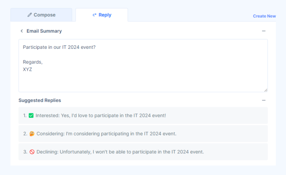Image resolution: width=286 pixels, height=175 pixels.
Task: Click the "Participate in our IT 2024 event?" line
Action: 59,47
